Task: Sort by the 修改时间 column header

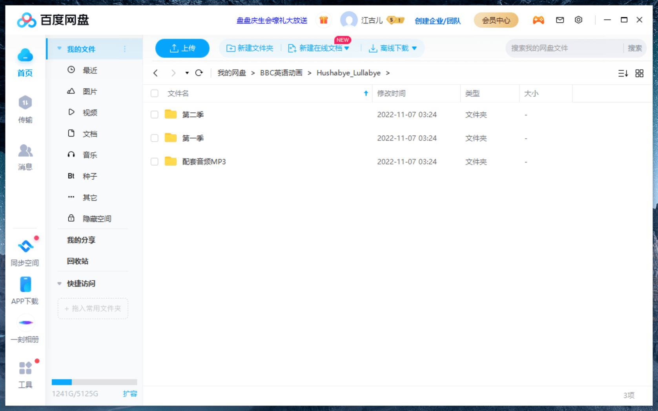Action: (x=416, y=93)
